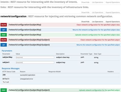The width and height of the screenshot is (121, 92).
Task: Click 'Clears network configuration for the specified subject'
Action: click(x=100, y=40)
